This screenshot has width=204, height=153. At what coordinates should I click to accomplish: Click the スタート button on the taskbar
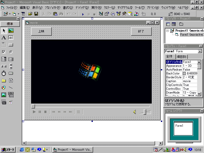click(8, 150)
